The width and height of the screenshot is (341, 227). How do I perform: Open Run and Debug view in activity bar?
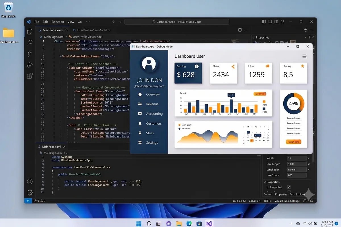point(30,65)
